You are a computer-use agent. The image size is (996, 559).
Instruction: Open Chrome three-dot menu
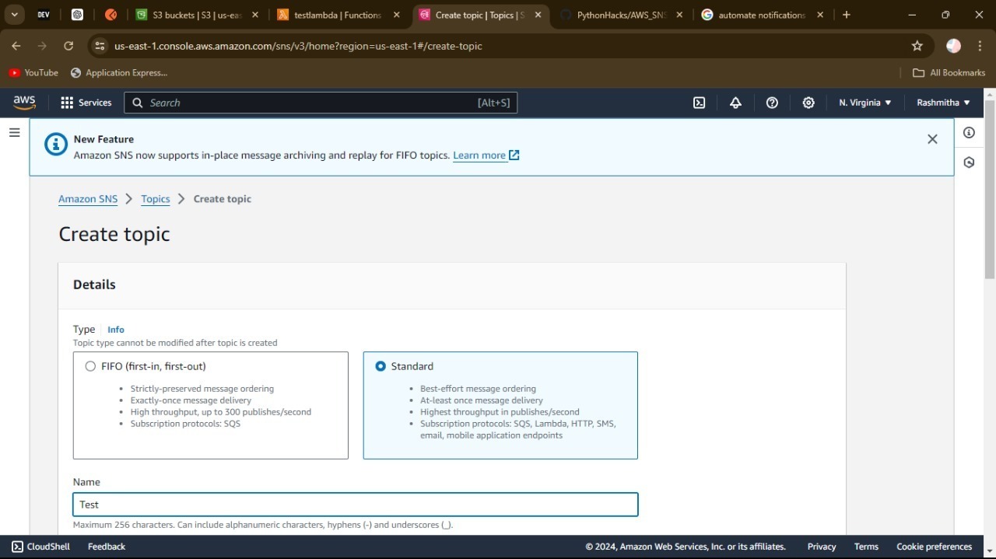coord(979,46)
